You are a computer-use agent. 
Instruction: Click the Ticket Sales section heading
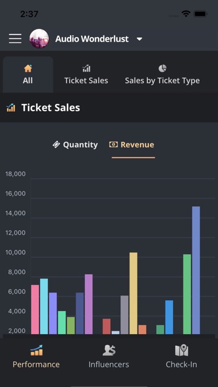point(51,108)
